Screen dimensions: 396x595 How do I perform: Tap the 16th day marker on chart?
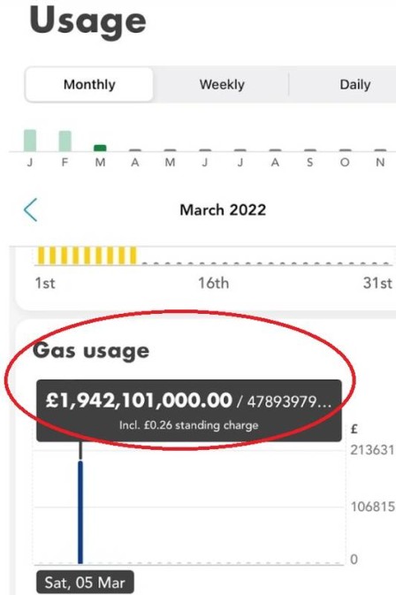point(214,283)
